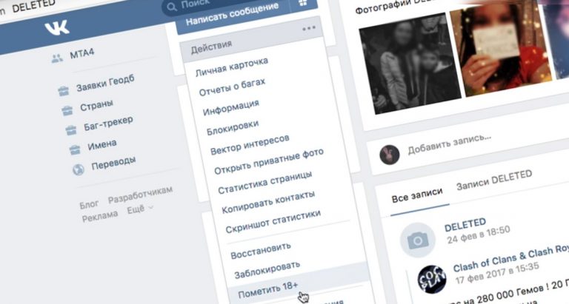Image resolution: width=569 pixels, height=304 pixels.
Task: Click the Заявки Геодб briefcase icon
Action: coord(64,90)
